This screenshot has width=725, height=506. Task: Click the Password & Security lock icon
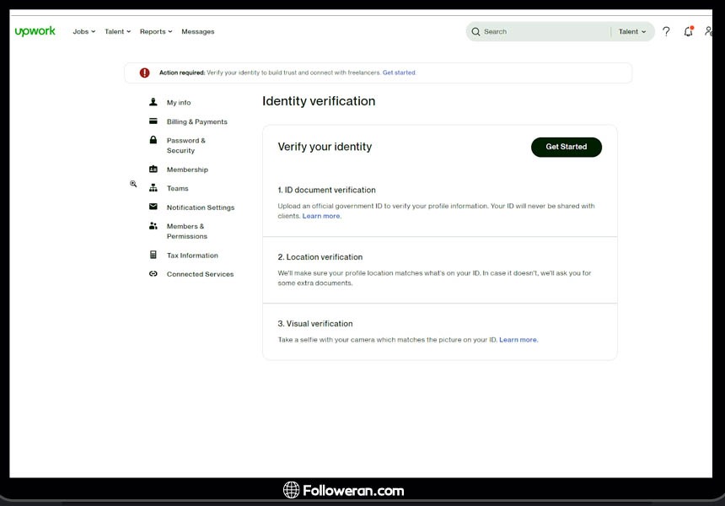[x=153, y=140]
